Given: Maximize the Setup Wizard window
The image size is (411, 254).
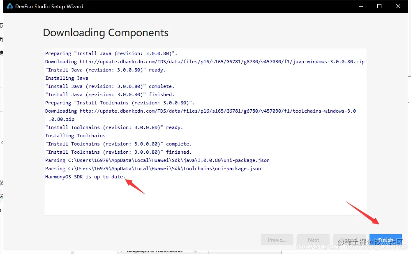Looking at the screenshot, I should 379,6.
